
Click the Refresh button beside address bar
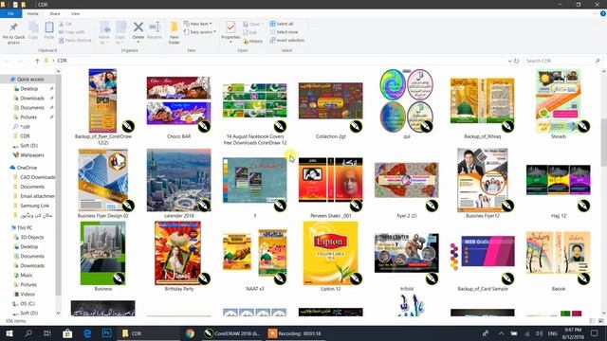coord(516,61)
